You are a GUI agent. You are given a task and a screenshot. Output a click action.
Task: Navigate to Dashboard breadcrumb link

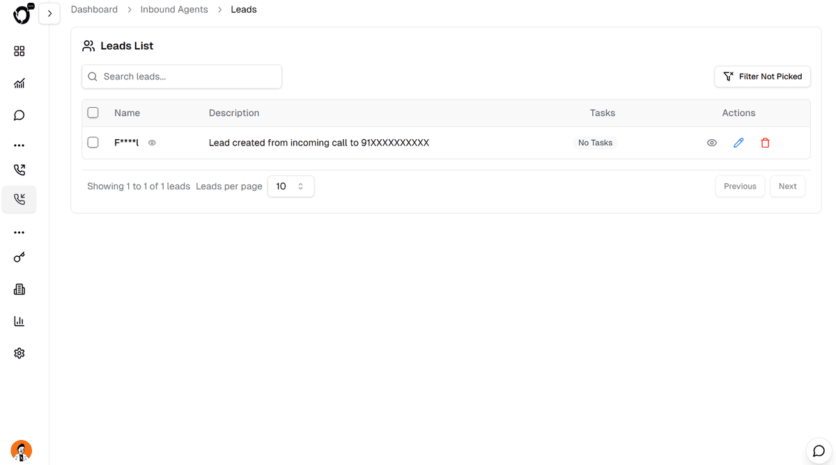(94, 10)
